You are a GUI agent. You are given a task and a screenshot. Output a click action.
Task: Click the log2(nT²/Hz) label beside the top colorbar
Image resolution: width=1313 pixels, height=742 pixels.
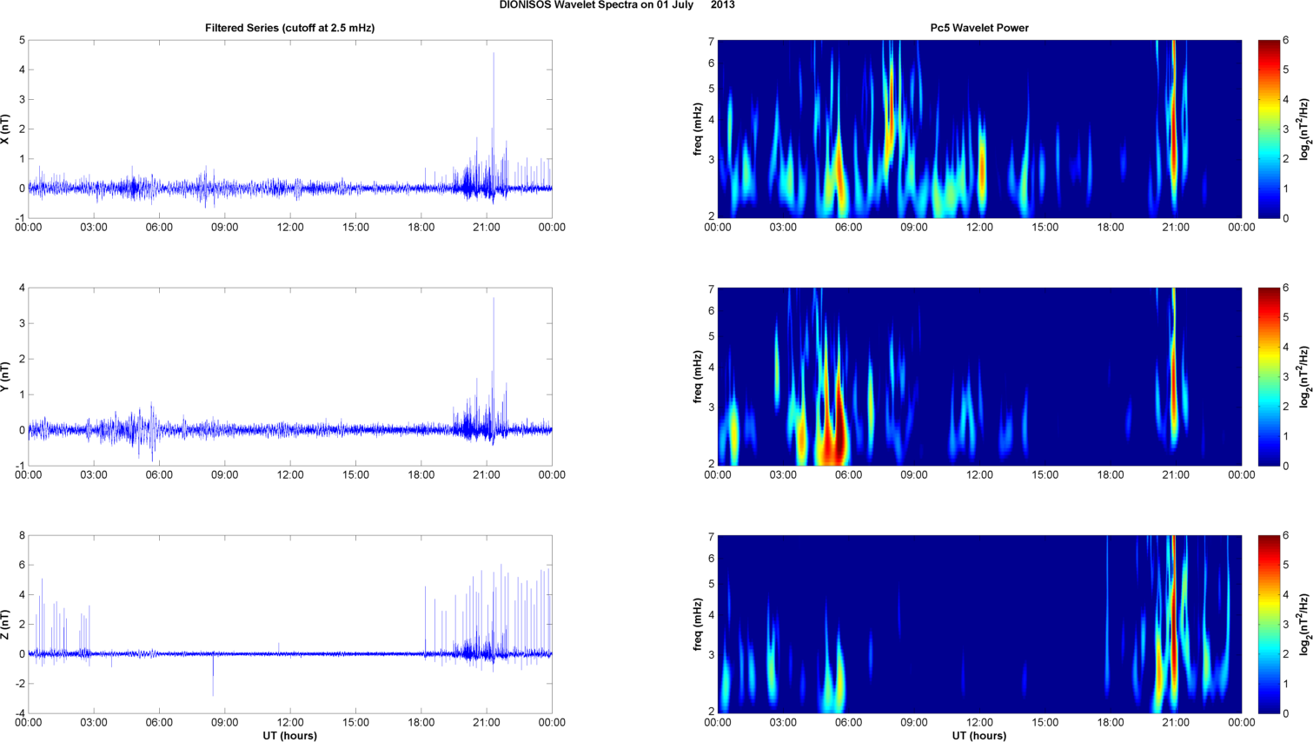1304,129
